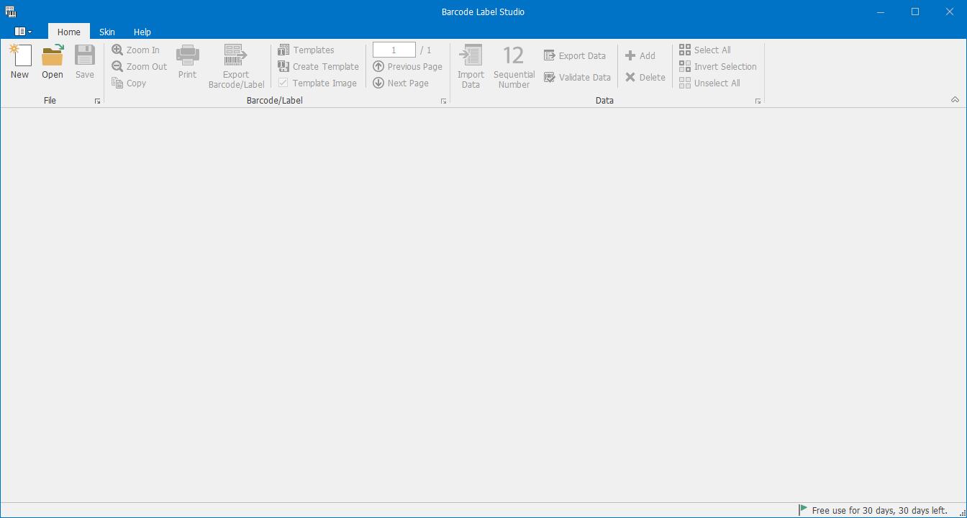Click the app icon in title bar
The height and width of the screenshot is (518, 967).
11,12
